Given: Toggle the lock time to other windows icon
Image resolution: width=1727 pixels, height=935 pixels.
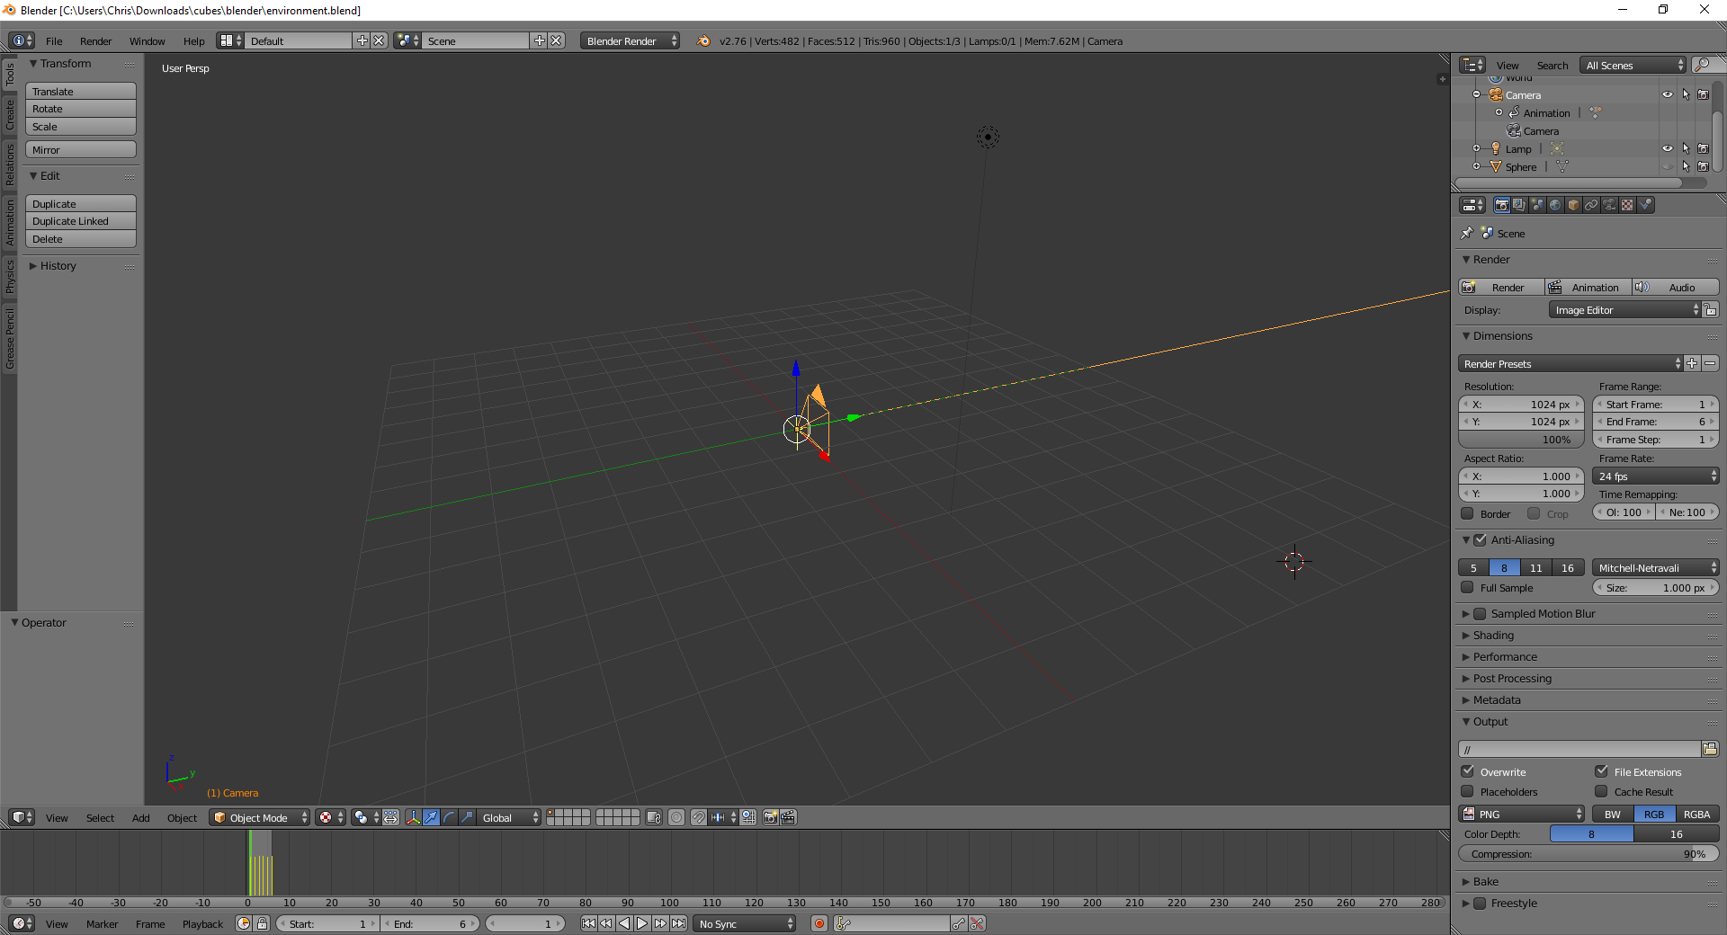Looking at the screenshot, I should click(262, 923).
